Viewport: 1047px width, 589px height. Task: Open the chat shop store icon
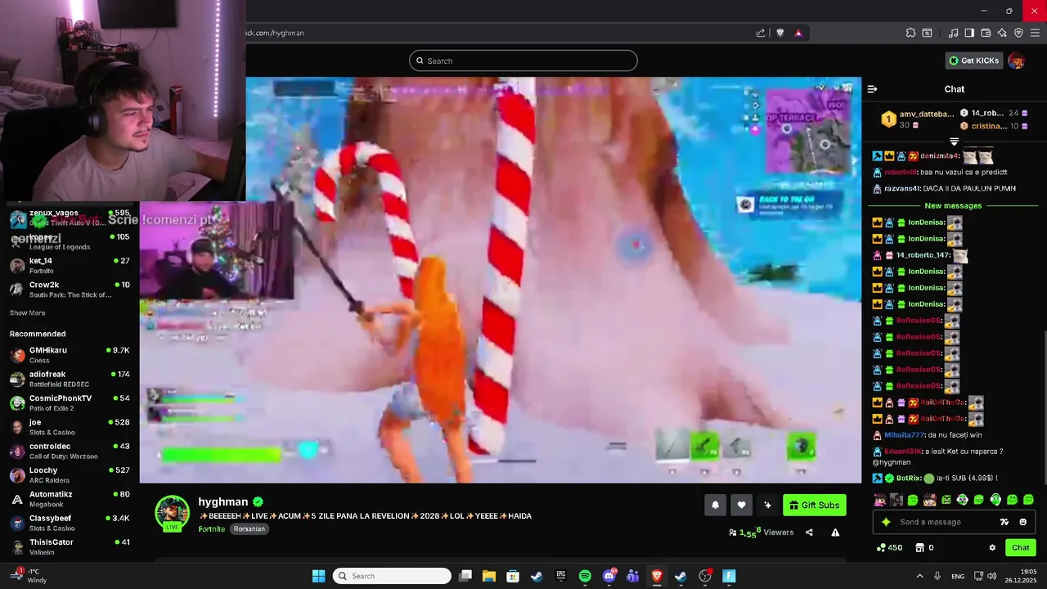tap(919, 548)
